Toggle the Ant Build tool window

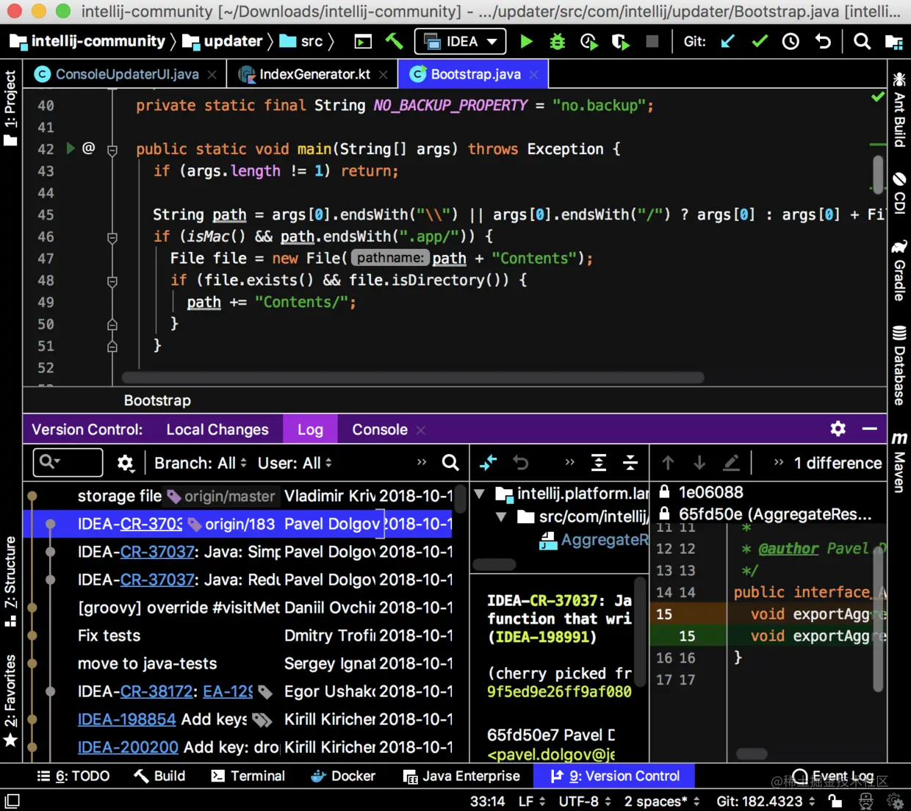tap(899, 109)
